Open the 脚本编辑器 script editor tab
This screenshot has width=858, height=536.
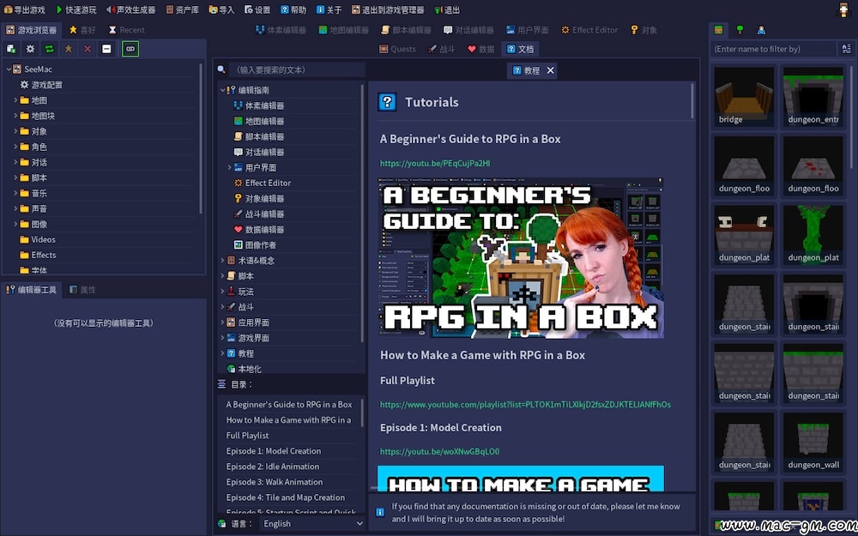click(x=407, y=30)
